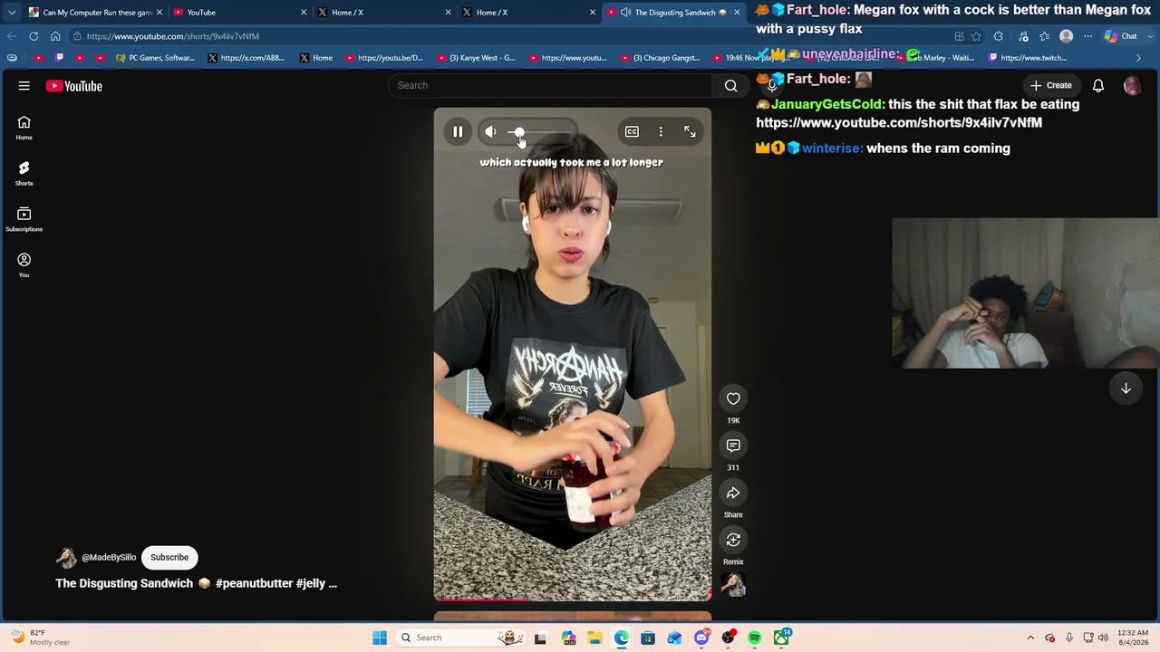Image resolution: width=1160 pixels, height=652 pixels.
Task: Like the Short with the heart button
Action: click(x=733, y=398)
